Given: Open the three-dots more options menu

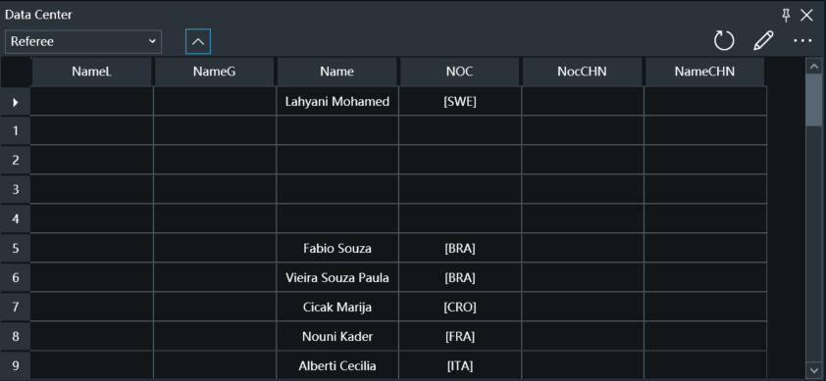Looking at the screenshot, I should [x=802, y=40].
